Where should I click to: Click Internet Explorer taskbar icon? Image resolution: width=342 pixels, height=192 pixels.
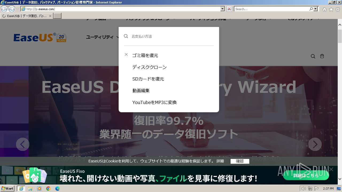point(21,189)
